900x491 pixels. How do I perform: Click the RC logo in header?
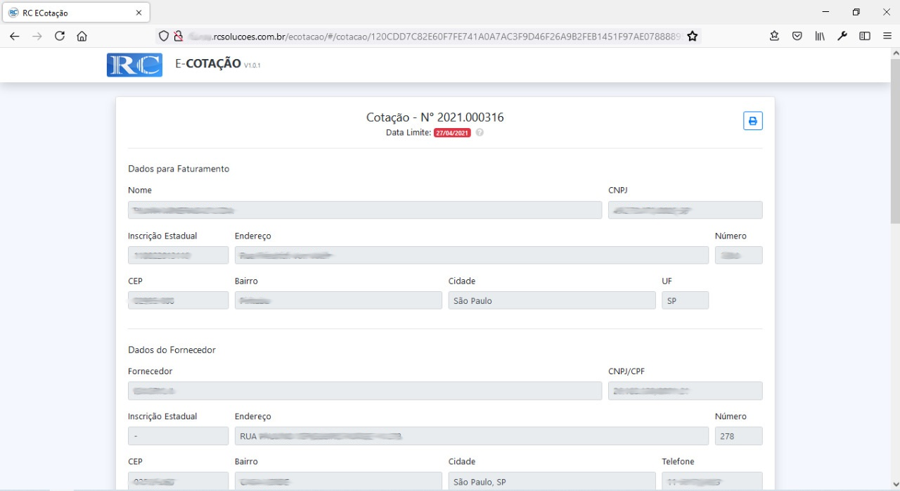134,65
